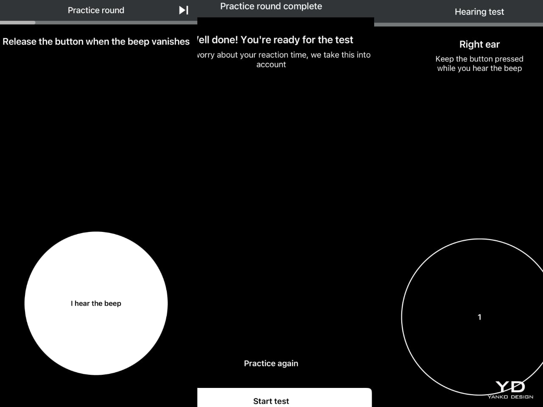Screen dimensions: 543x407
Task: Click the 'Hearing test' header title
Action: [x=479, y=12]
